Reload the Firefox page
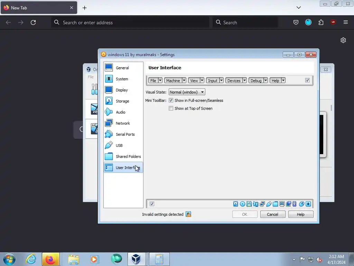 [x=33, y=23]
